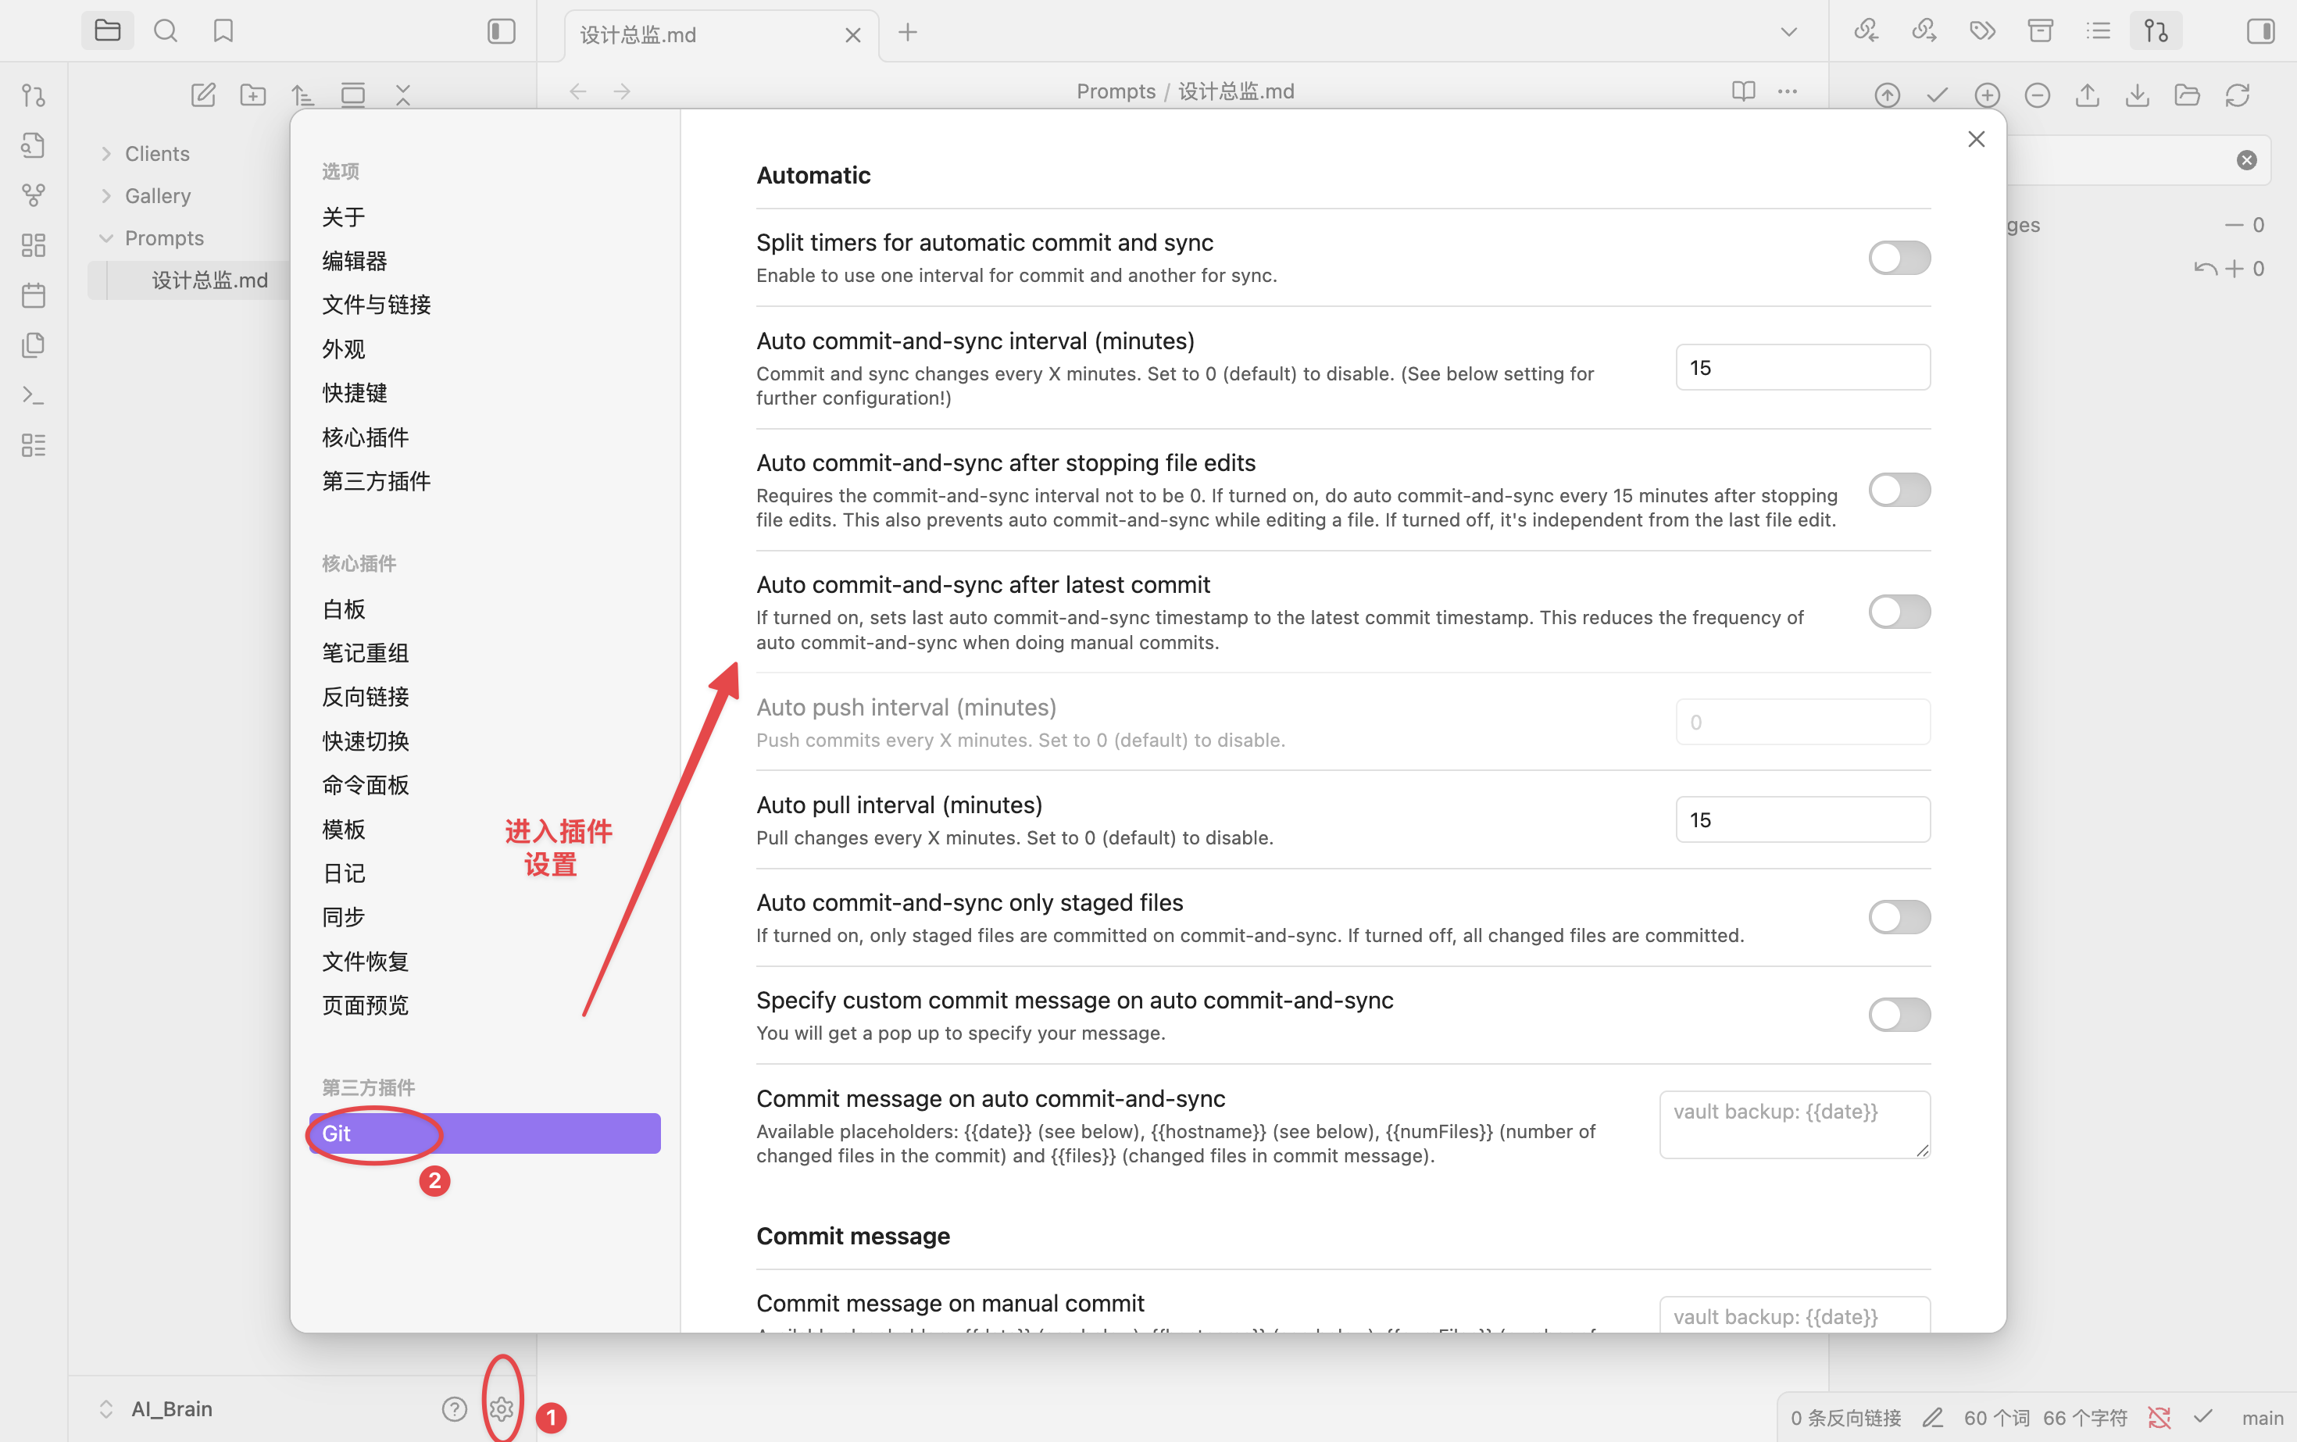Select 第三方插件 in options list
This screenshot has width=2297, height=1442.
click(x=376, y=482)
